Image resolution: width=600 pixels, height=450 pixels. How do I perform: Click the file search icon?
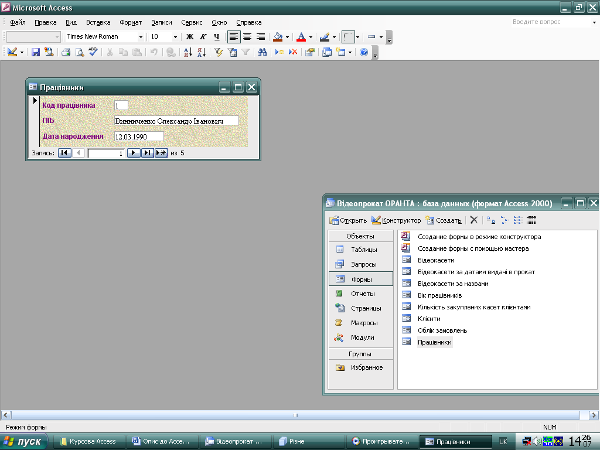tap(49, 52)
